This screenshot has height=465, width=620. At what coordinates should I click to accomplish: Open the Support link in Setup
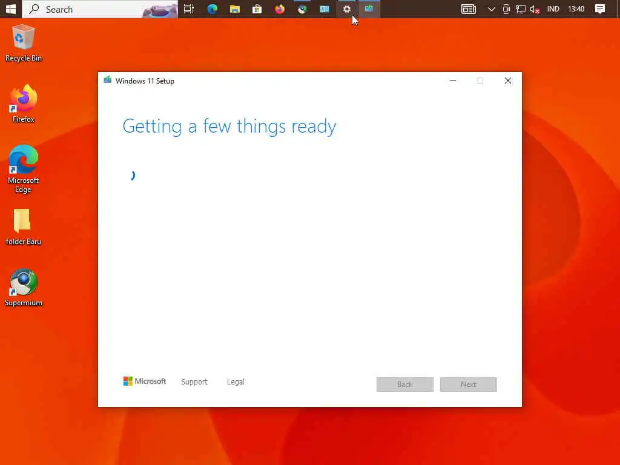pos(194,381)
